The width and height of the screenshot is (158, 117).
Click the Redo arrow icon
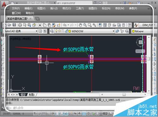[x=72, y=25]
